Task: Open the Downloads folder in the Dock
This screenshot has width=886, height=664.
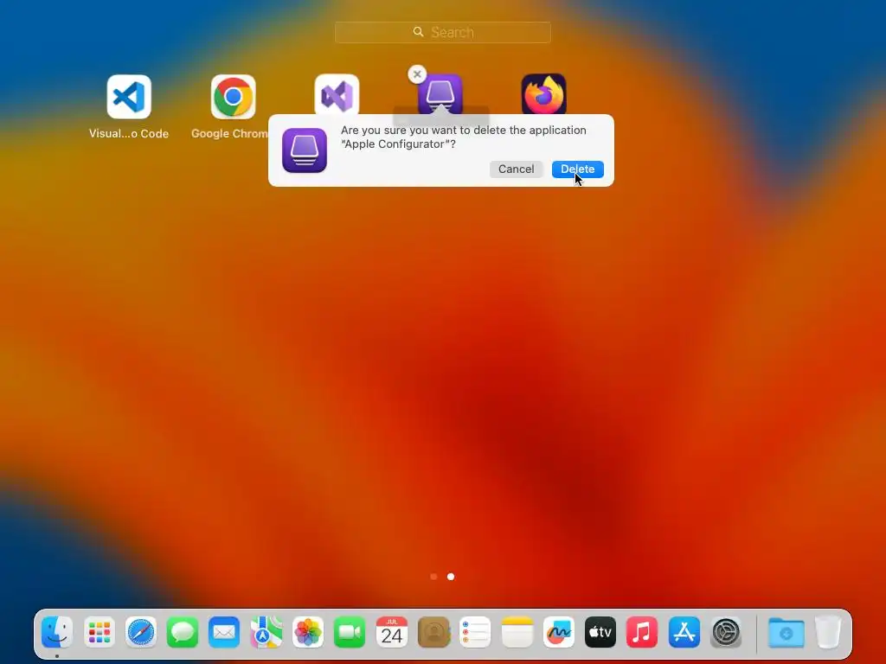Action: 786,632
